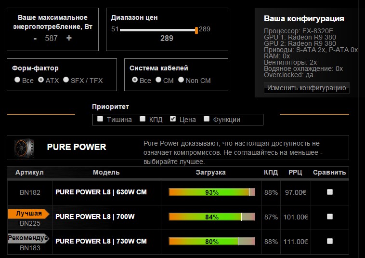This screenshot has width=365, height=258.
Task: Click article number BN183
Action: pos(30,248)
